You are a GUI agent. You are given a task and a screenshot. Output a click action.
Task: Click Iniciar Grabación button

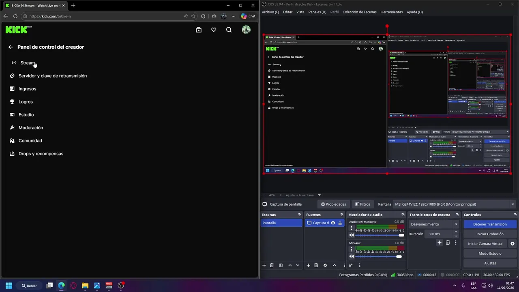pos(490,234)
